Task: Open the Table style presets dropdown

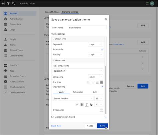Action: click(78, 71)
